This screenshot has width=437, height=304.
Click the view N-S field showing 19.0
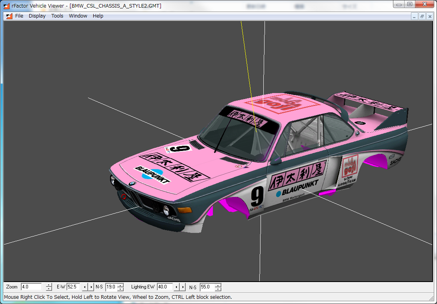tap(111, 287)
